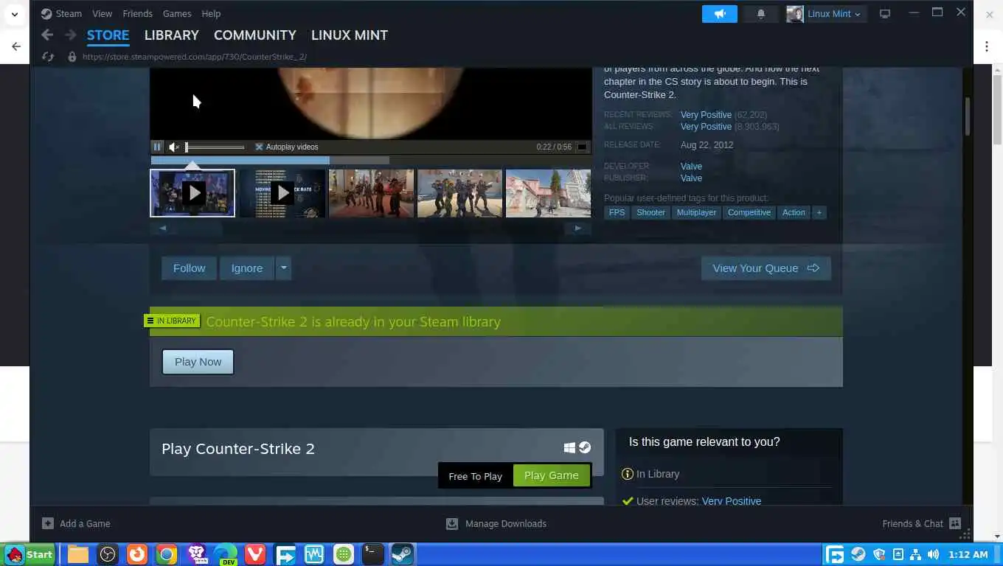Open the Valve developer link
This screenshot has width=1003, height=566.
point(691,167)
